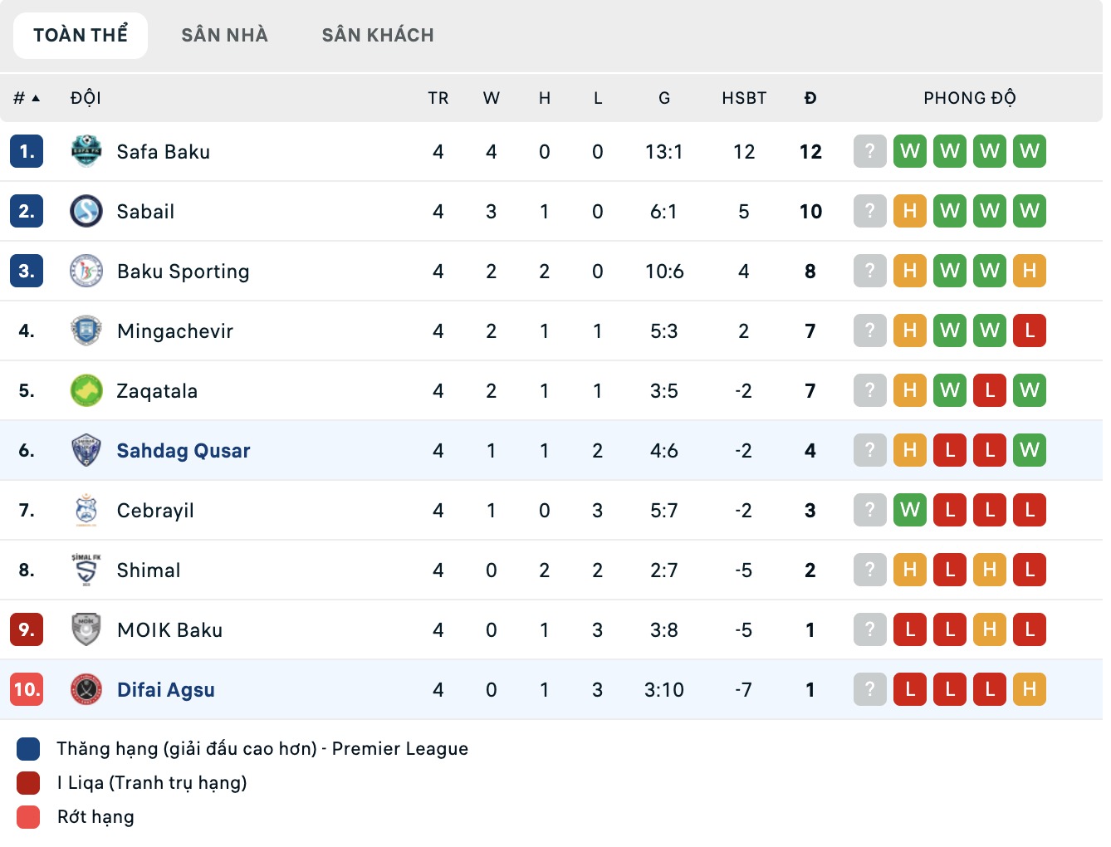Click Sabail's H form badge
1111x847 pixels.
[x=910, y=211]
